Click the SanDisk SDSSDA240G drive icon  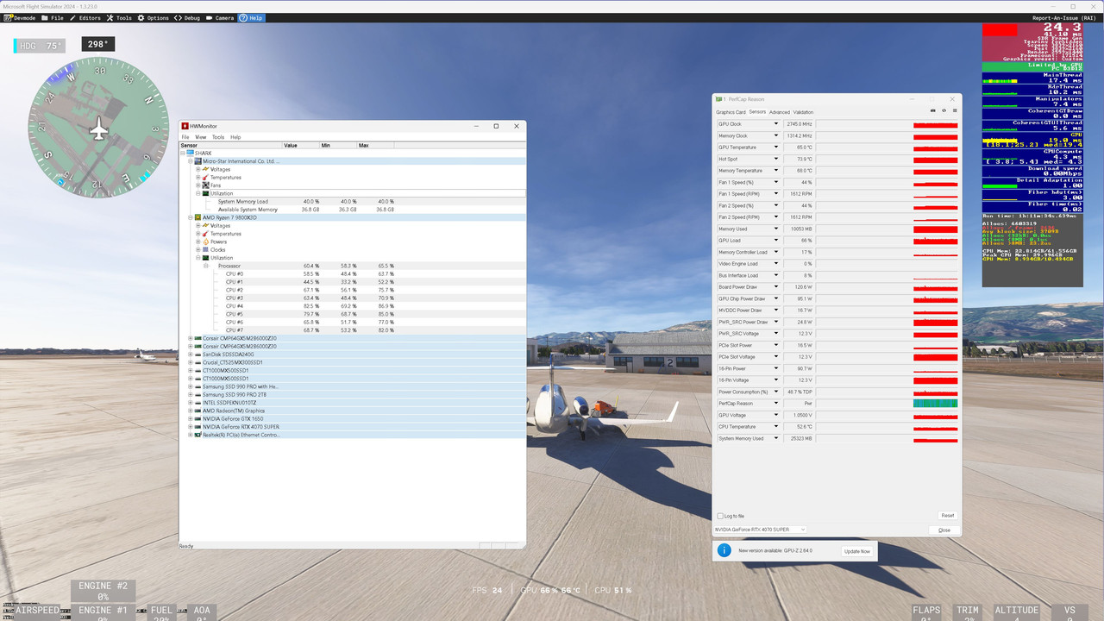tap(198, 354)
